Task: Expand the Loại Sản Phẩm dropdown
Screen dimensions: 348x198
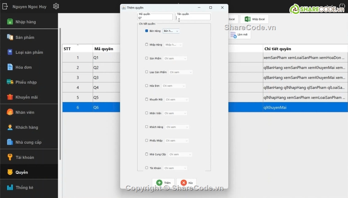Action: 181,72
